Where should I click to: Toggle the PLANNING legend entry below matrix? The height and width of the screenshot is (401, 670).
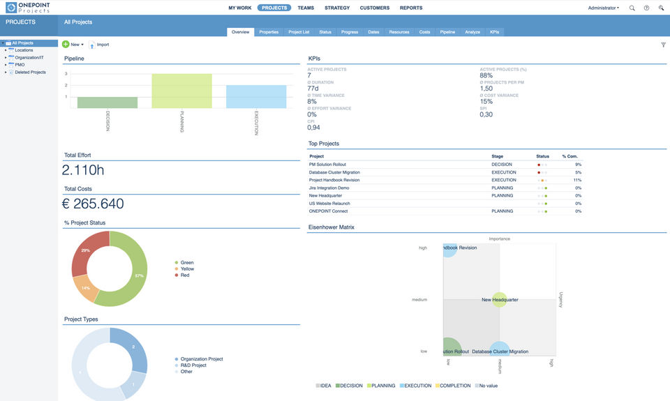[381, 386]
